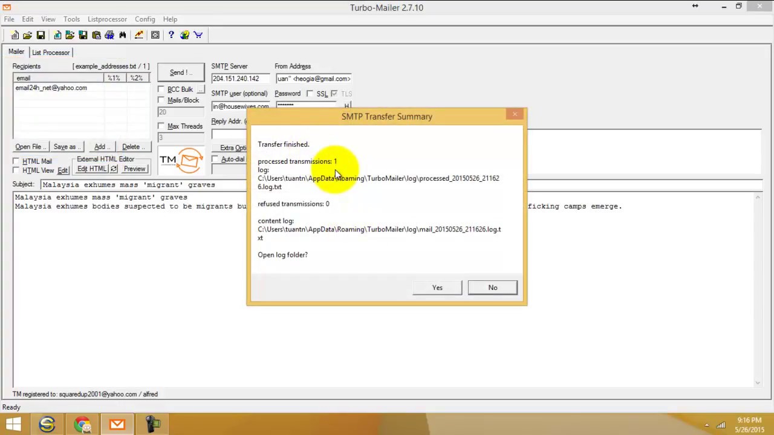The height and width of the screenshot is (435, 774).
Task: Click the rightmost pinned taskbar application icon
Action: (x=152, y=424)
